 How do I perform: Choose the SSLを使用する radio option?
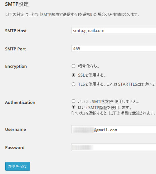coord(73,75)
